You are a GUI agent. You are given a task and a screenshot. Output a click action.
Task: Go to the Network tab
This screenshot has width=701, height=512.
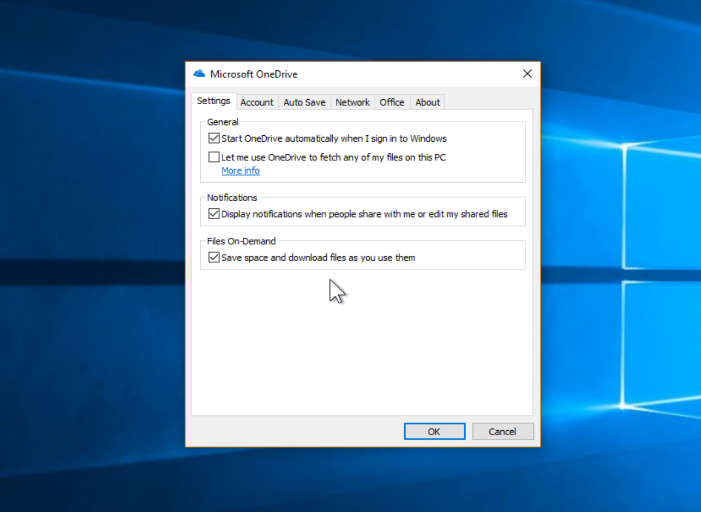[x=353, y=102]
